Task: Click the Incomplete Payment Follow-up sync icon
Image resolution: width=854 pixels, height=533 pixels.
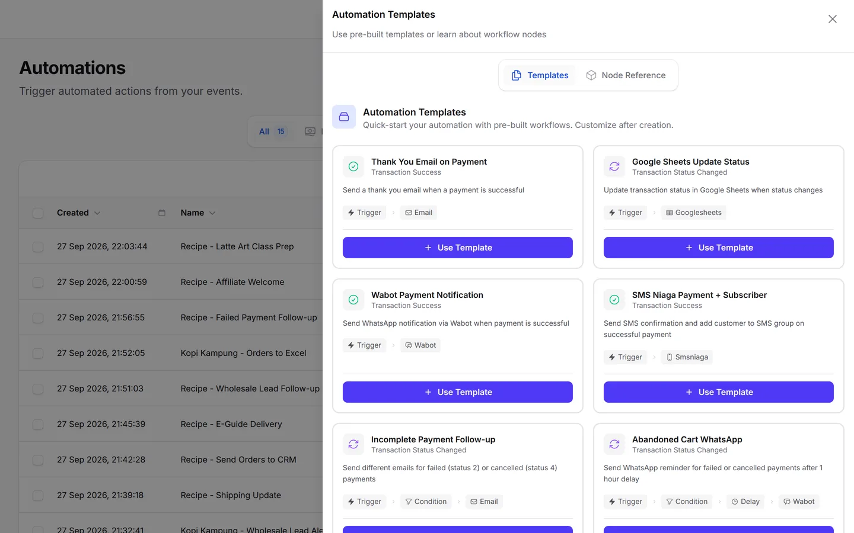Action: [353, 444]
